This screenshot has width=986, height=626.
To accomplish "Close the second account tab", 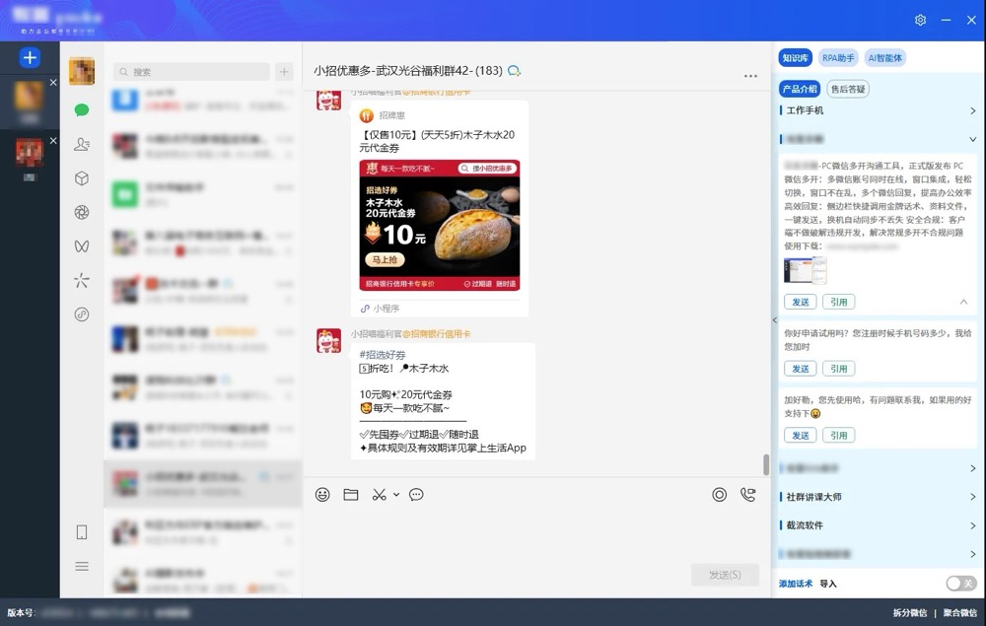I will pos(53,141).
